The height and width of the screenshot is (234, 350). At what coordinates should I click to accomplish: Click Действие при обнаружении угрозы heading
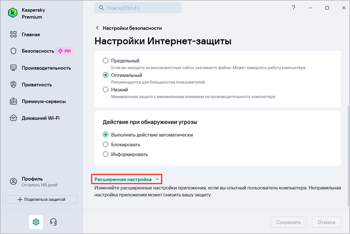click(x=150, y=122)
